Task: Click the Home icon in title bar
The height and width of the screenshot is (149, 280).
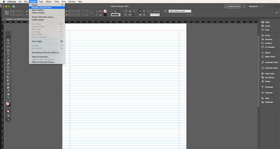Action: coord(13,6)
